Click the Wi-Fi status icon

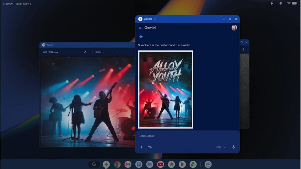[289, 3]
